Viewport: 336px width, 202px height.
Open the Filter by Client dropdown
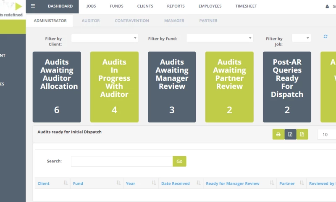tap(105, 38)
